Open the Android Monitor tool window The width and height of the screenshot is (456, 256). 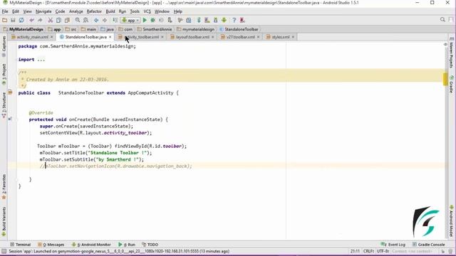[91, 245]
